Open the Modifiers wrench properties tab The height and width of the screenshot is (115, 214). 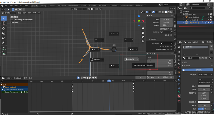pyautogui.click(x=179, y=76)
